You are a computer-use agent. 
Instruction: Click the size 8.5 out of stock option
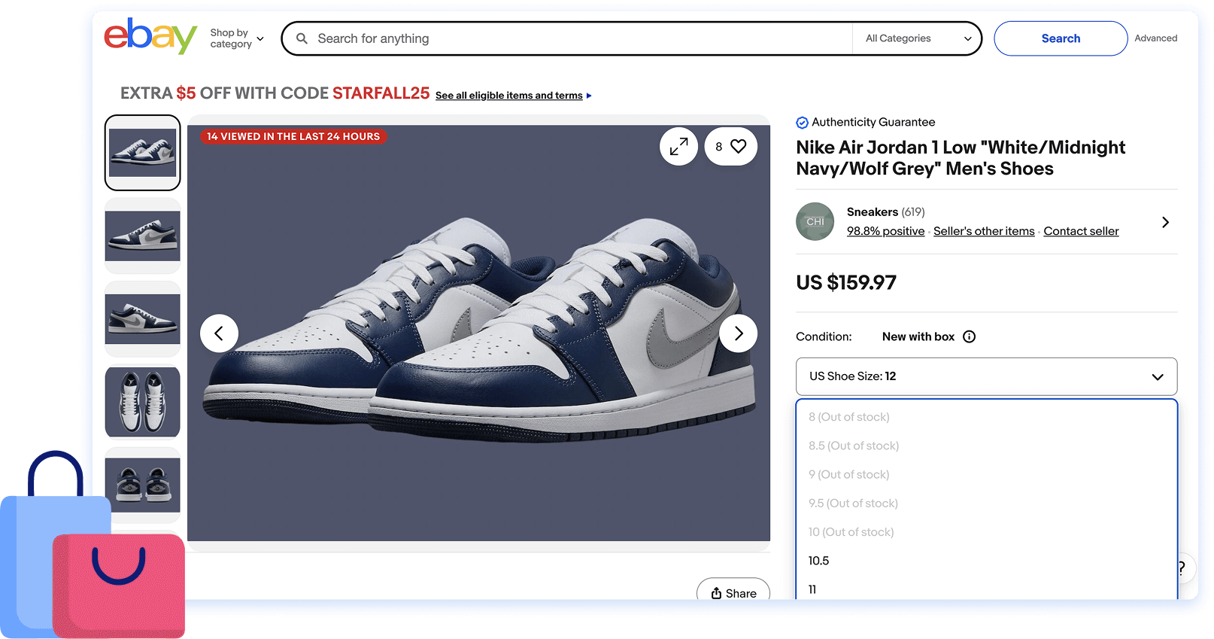[x=986, y=446]
